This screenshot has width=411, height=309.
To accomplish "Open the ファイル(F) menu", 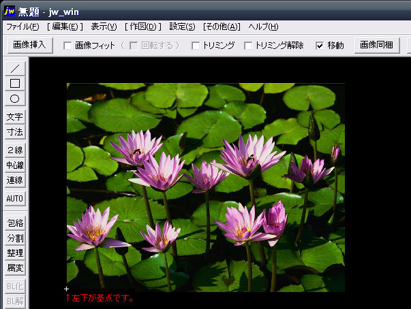I will coord(22,27).
